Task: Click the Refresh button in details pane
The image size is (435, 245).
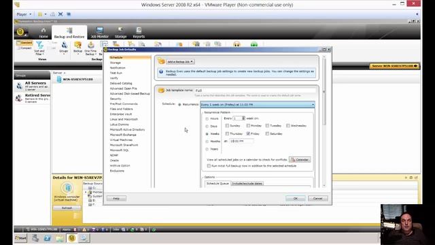Action: coord(67,208)
